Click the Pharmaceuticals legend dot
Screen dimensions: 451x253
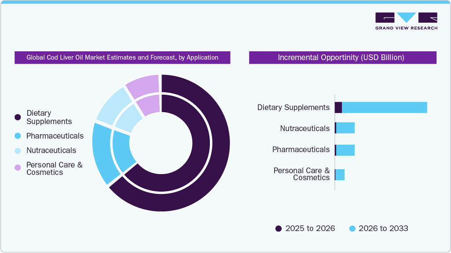18,136
